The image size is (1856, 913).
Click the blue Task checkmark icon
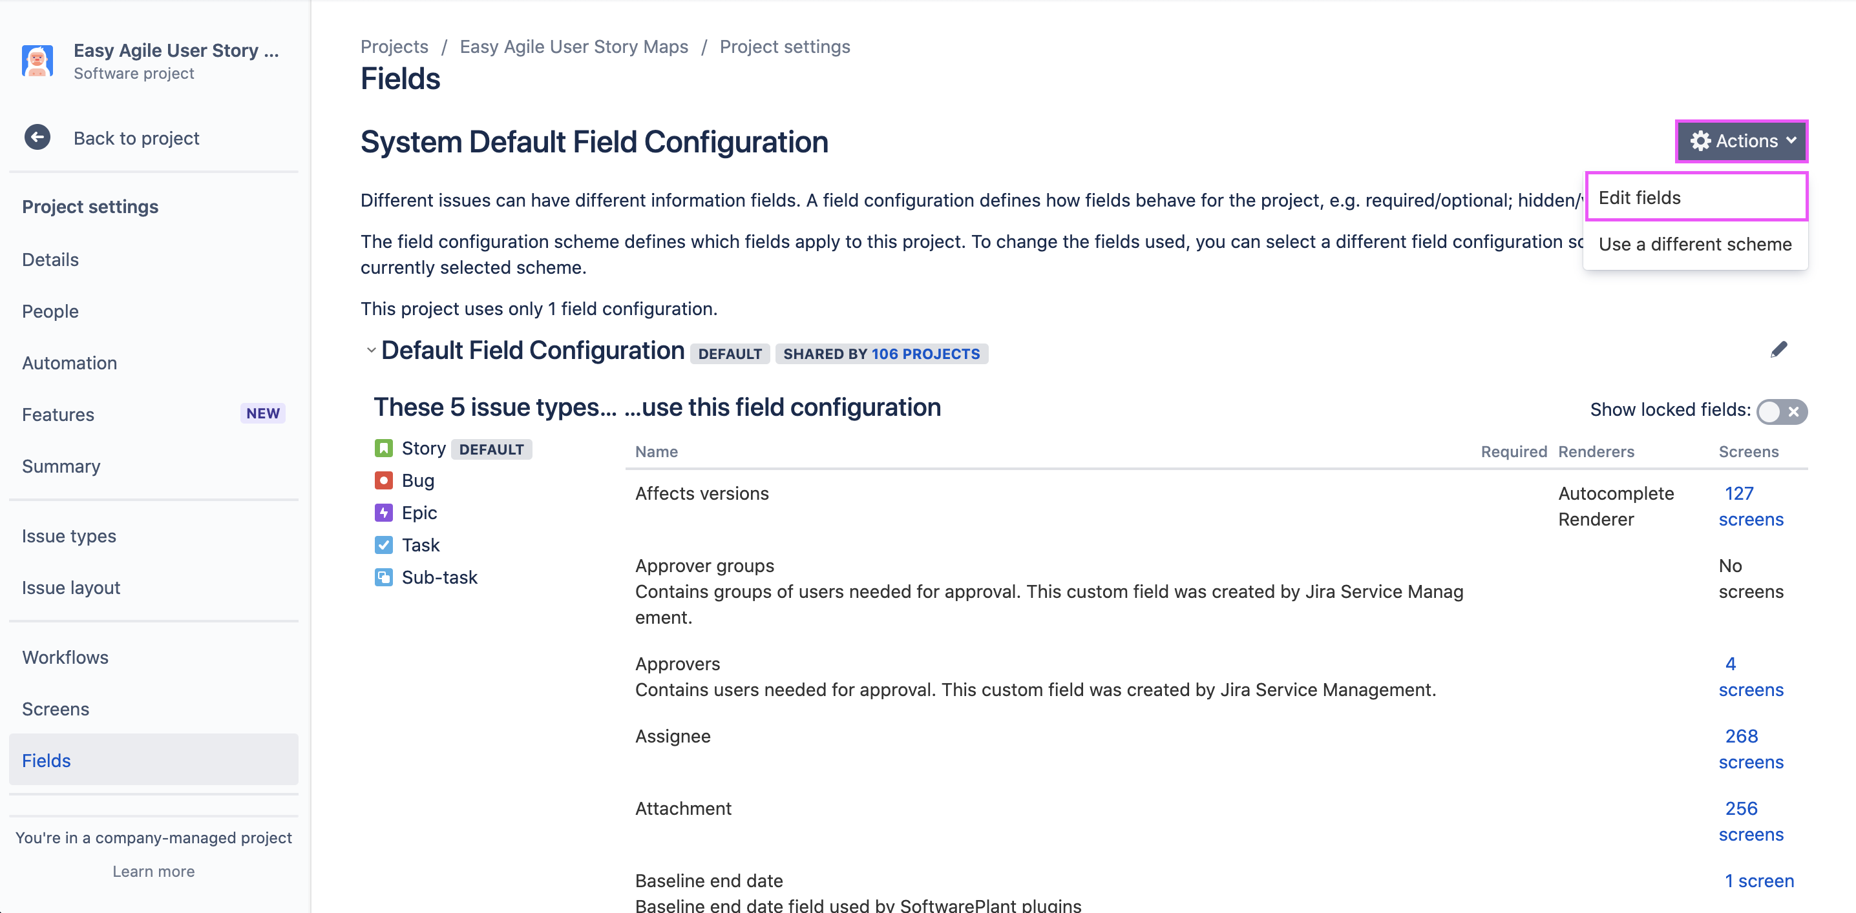tap(383, 545)
